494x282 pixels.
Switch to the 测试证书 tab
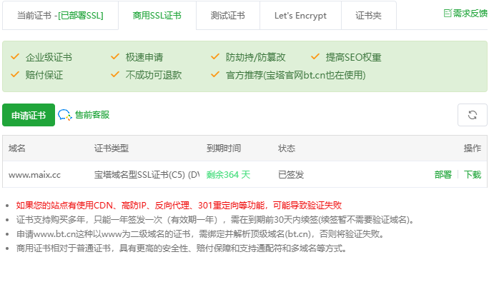[228, 16]
